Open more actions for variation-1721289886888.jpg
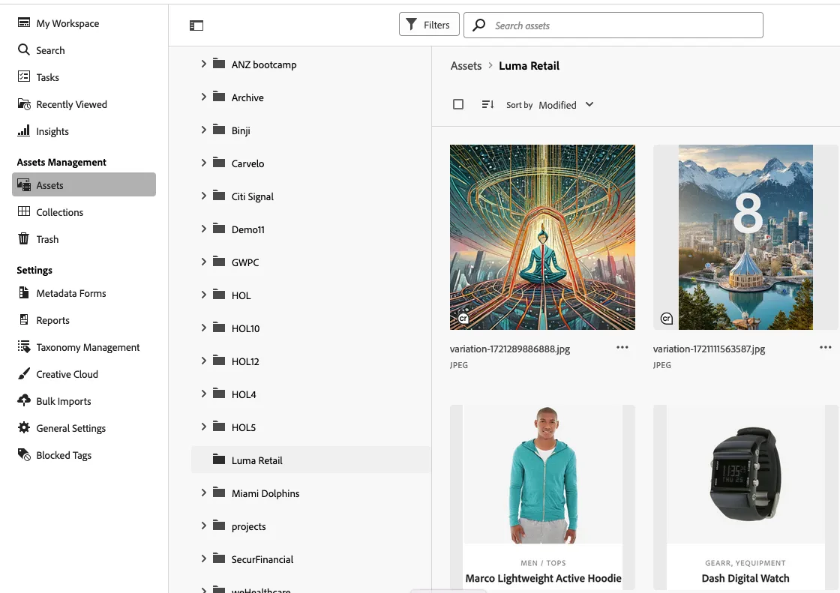Image resolution: width=840 pixels, height=593 pixels. coord(622,348)
